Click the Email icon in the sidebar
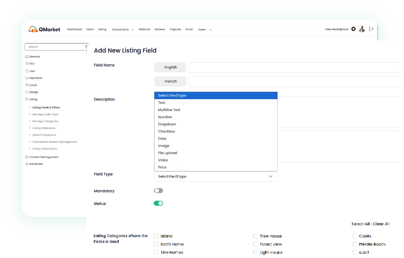This screenshot has height=258, width=404. [x=27, y=85]
